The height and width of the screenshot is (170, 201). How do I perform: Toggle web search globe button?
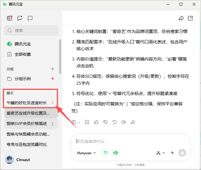tap(116, 153)
